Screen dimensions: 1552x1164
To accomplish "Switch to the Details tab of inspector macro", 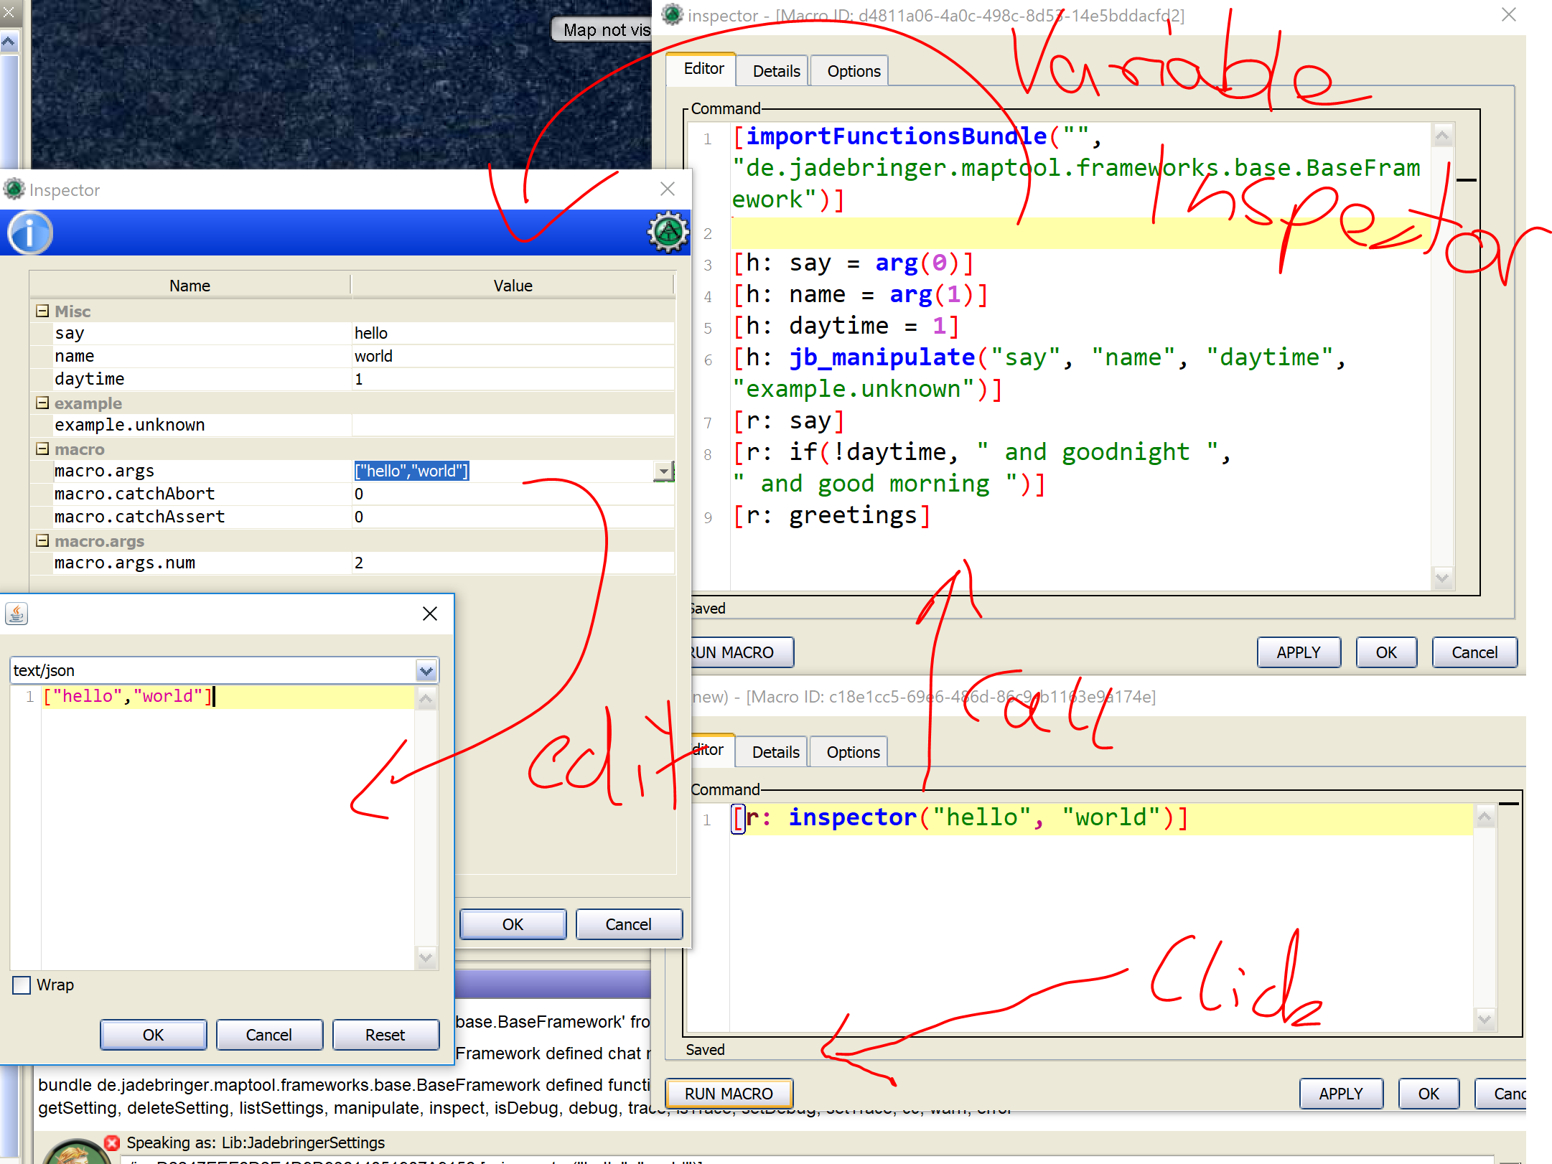I will coord(775,71).
